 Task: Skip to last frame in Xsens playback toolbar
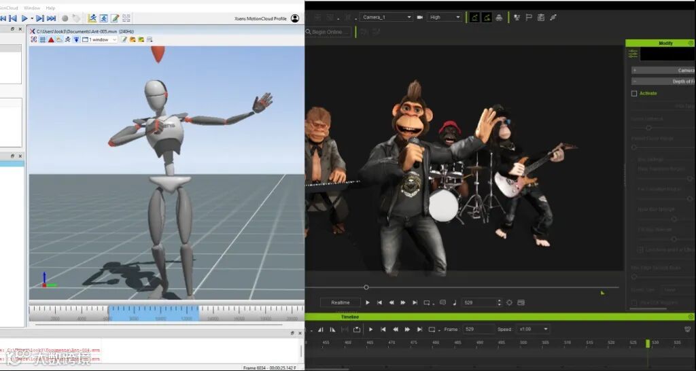[x=51, y=18]
